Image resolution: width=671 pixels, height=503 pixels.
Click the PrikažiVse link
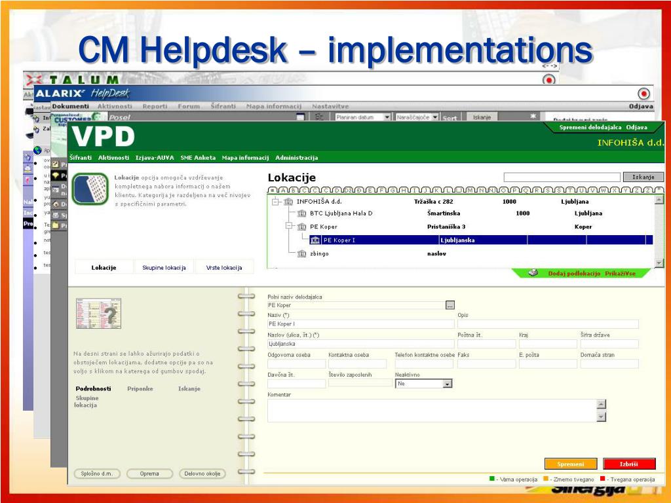tap(620, 273)
